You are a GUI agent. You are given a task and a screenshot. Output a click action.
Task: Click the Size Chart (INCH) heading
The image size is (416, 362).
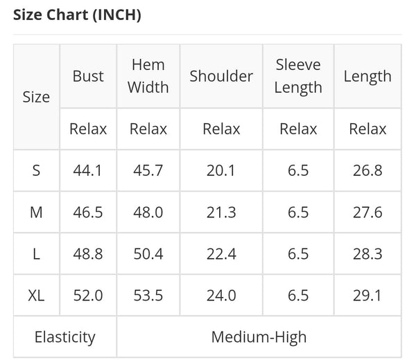pyautogui.click(x=77, y=15)
